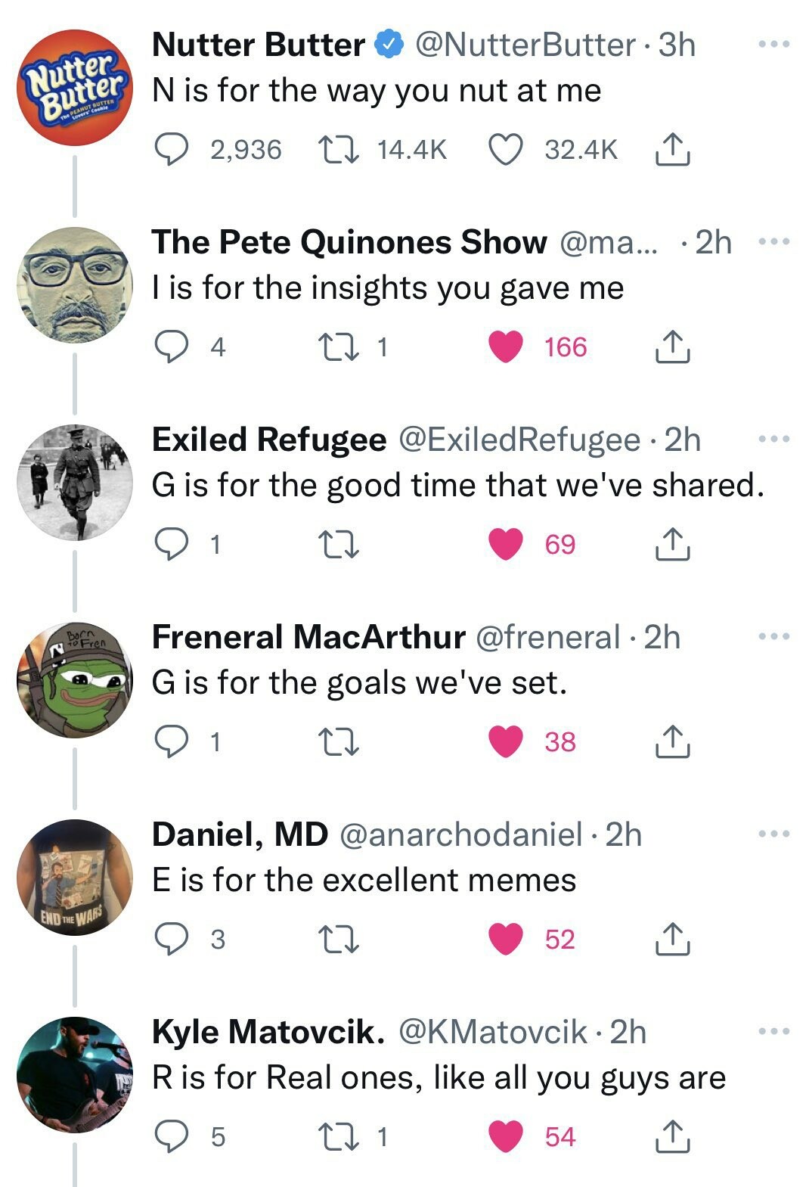The height and width of the screenshot is (1187, 809).
Task: Reply to Daniel, MD's tweet
Action: 171,940
